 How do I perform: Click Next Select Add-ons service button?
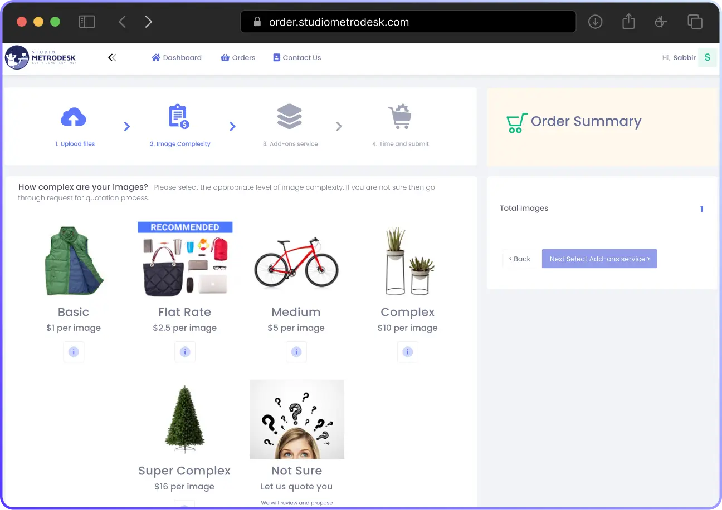(x=599, y=259)
